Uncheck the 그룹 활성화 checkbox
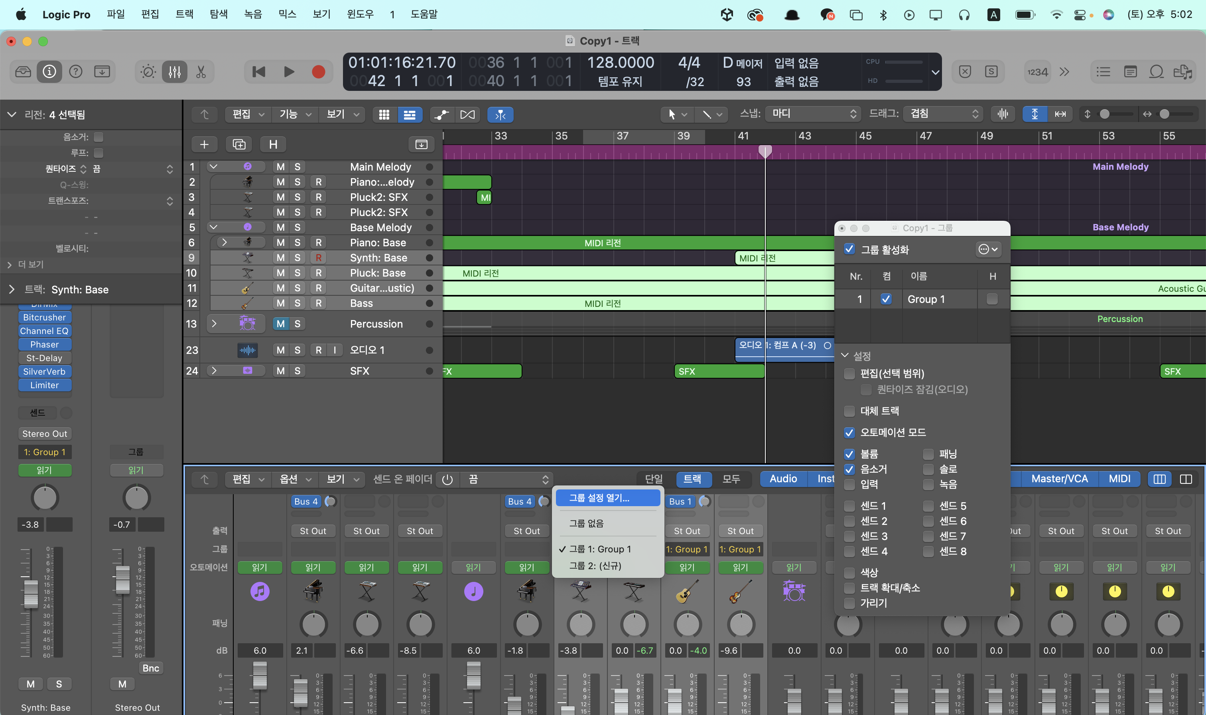1206x715 pixels. [x=849, y=249]
